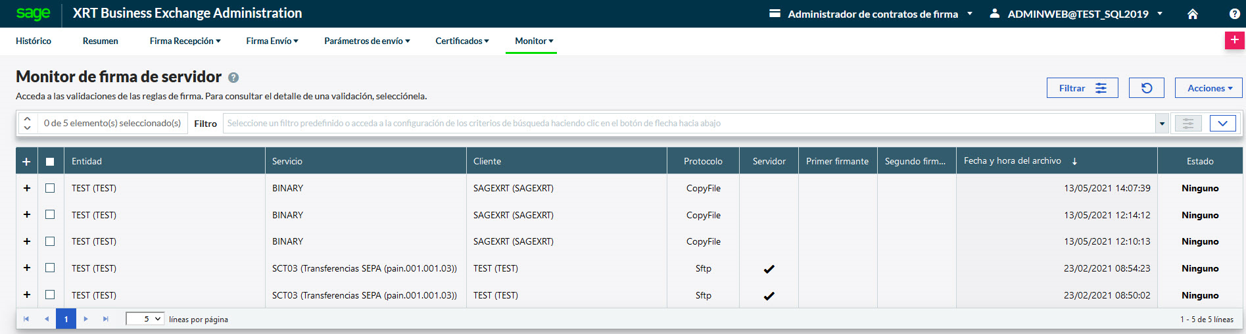Click filter settings sliders icon in filter bar
This screenshot has width=1246, height=334.
pyautogui.click(x=1187, y=123)
